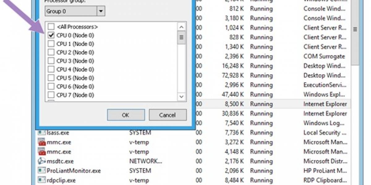Click the icon of mmc.exe using 4,148 K
This screenshot has height=185, width=371.
tap(41, 152)
